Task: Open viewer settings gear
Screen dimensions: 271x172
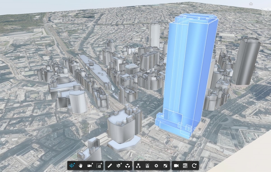Action: tap(156, 165)
